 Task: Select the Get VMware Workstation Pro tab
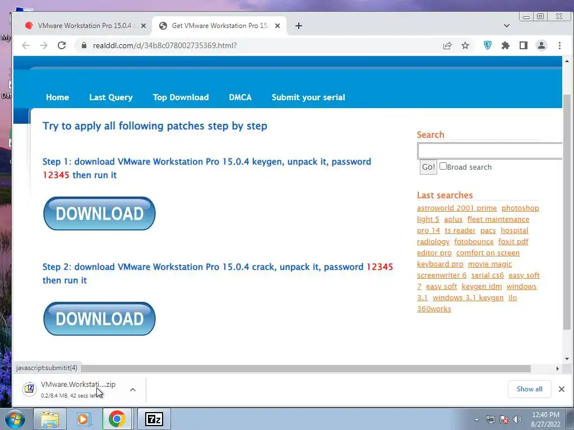[219, 26]
